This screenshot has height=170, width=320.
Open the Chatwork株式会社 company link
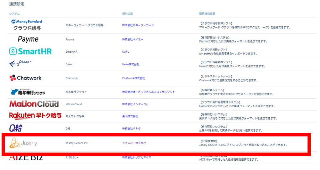(x=133, y=78)
